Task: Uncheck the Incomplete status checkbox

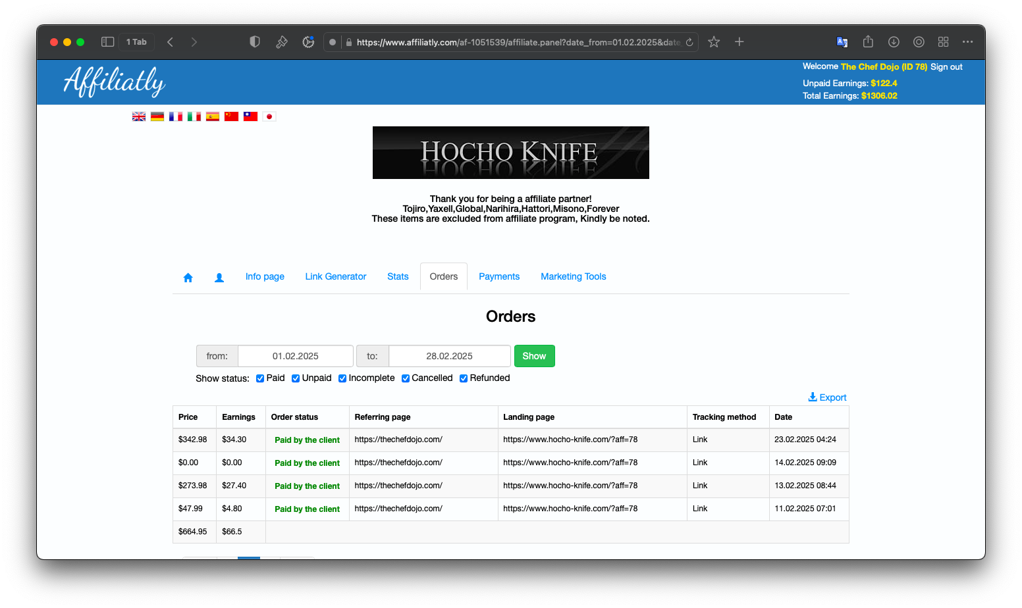Action: 342,378
